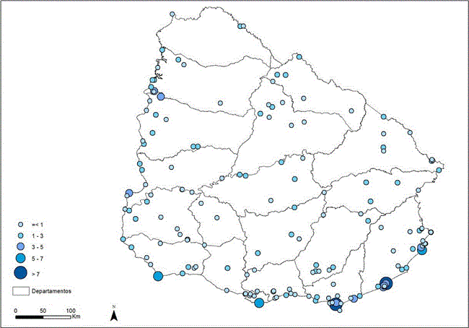This screenshot has width=469, height=328.
Task: Click the '100' label on scale bar
Action: 71,310
